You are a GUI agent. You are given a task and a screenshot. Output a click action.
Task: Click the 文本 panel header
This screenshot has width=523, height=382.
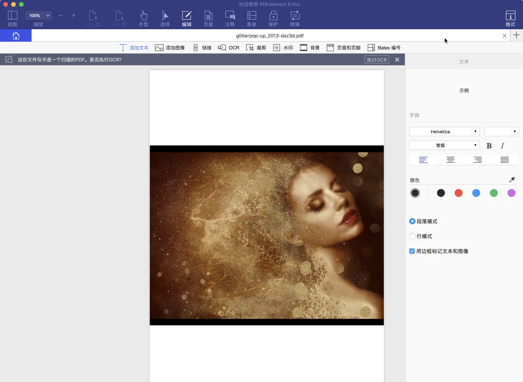[x=464, y=62]
